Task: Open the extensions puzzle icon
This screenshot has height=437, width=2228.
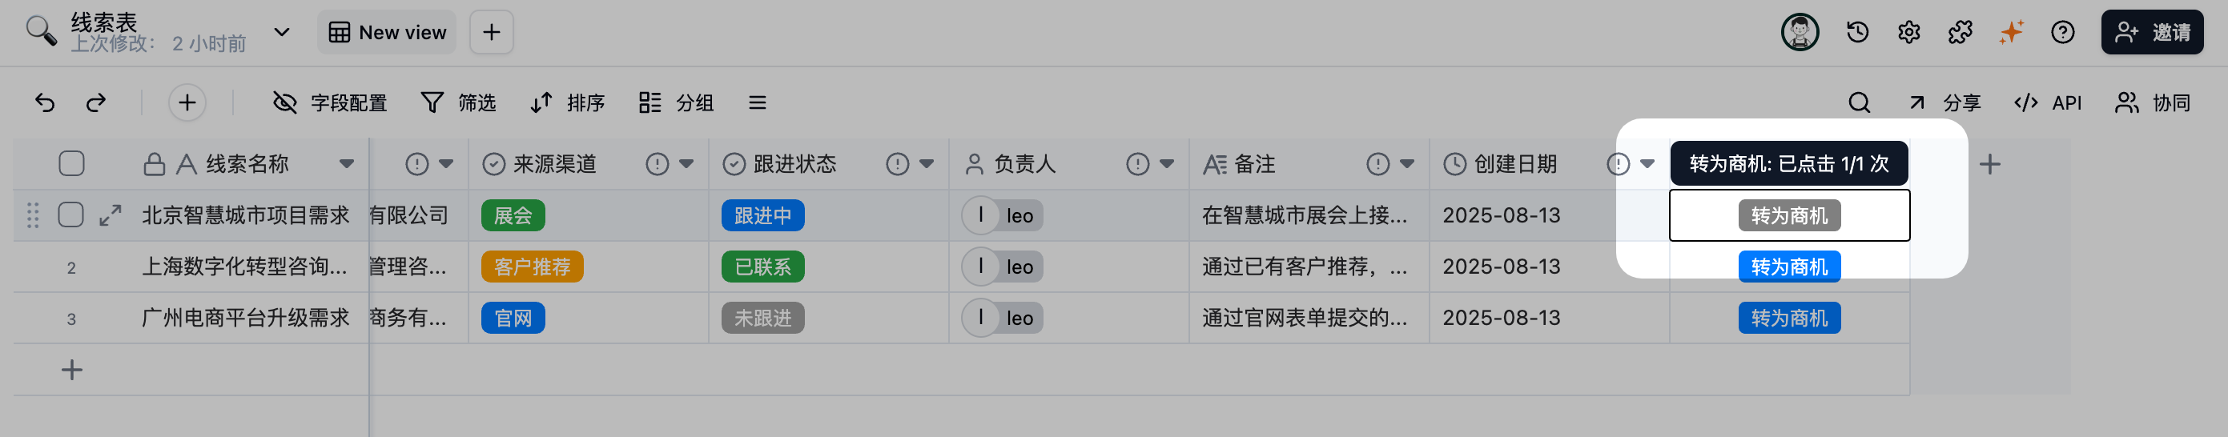Action: pos(1960,33)
